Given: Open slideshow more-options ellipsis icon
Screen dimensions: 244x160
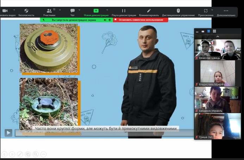Looking at the screenshot, I should [44, 154].
